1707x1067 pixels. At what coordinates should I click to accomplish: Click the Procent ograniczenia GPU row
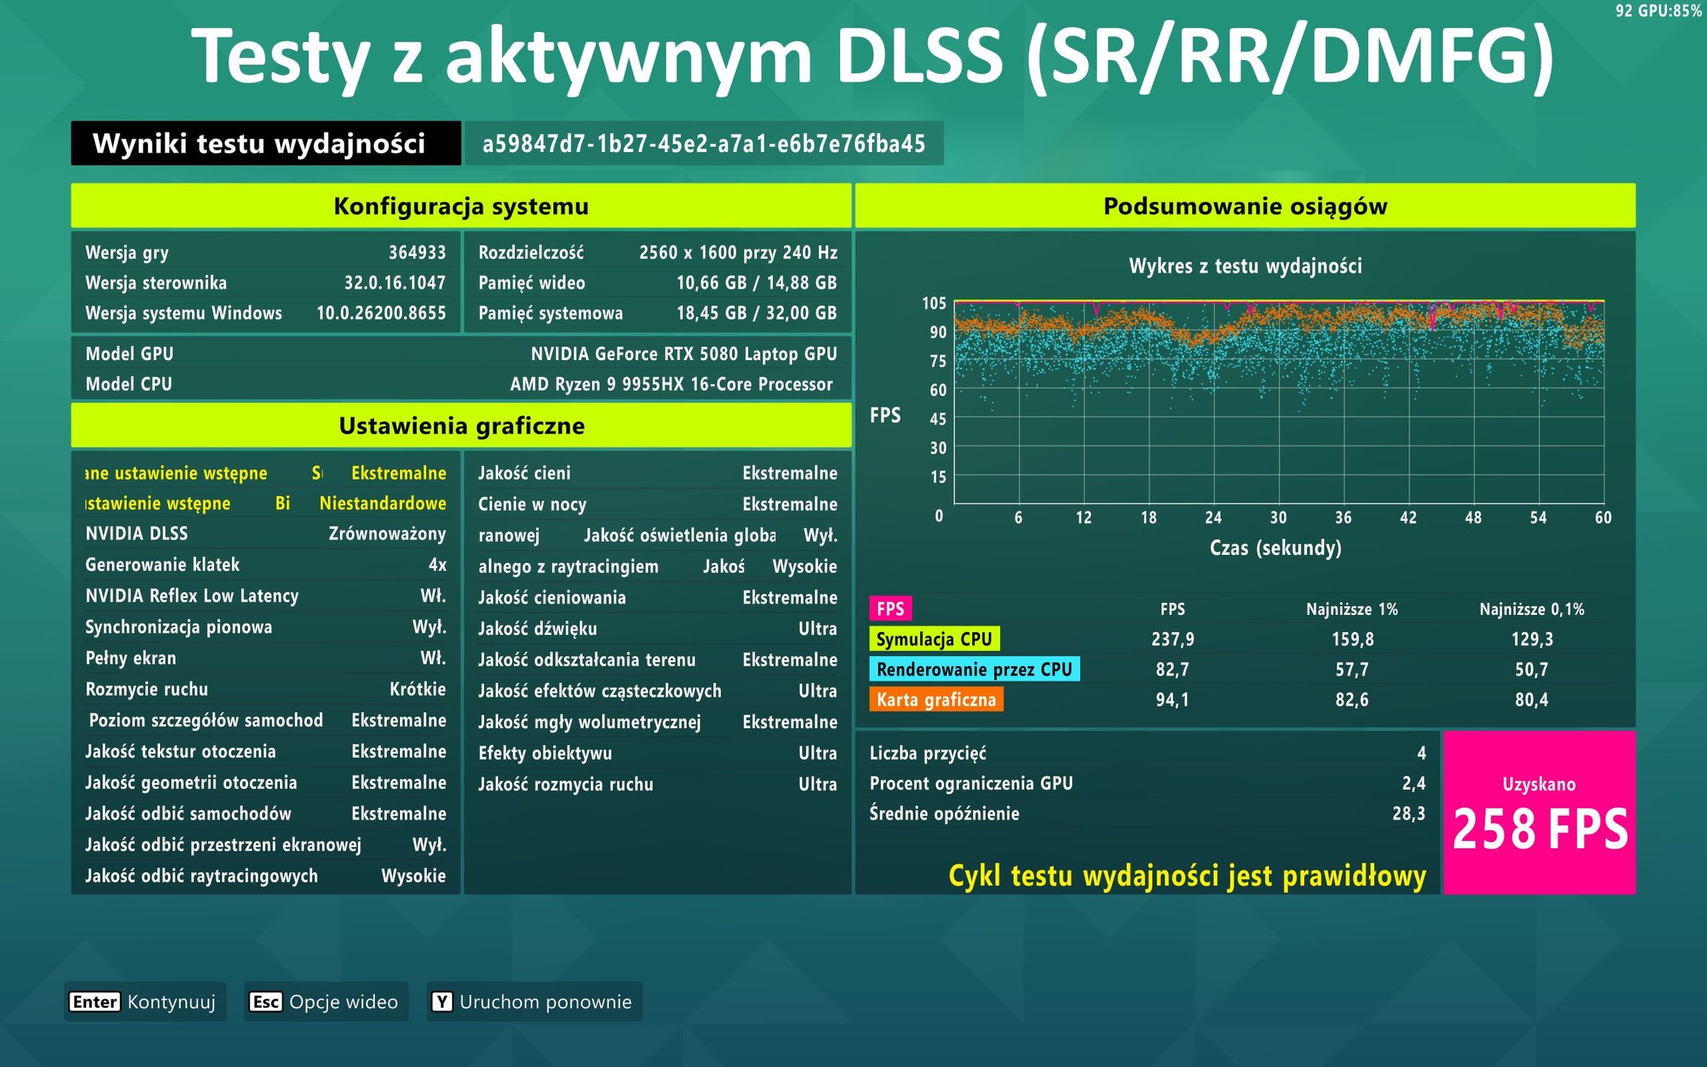[x=1148, y=783]
